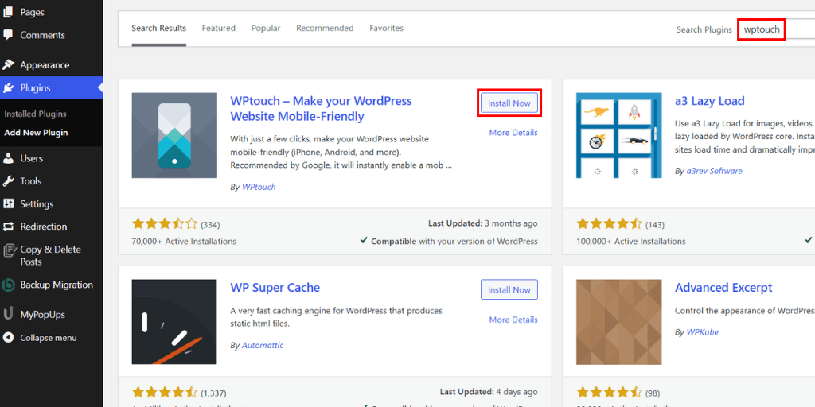815x407 pixels.
Task: Click the Collapse menu arrow icon
Action: pos(8,338)
